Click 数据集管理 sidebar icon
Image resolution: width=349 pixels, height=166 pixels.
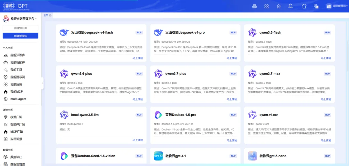coord(6,164)
